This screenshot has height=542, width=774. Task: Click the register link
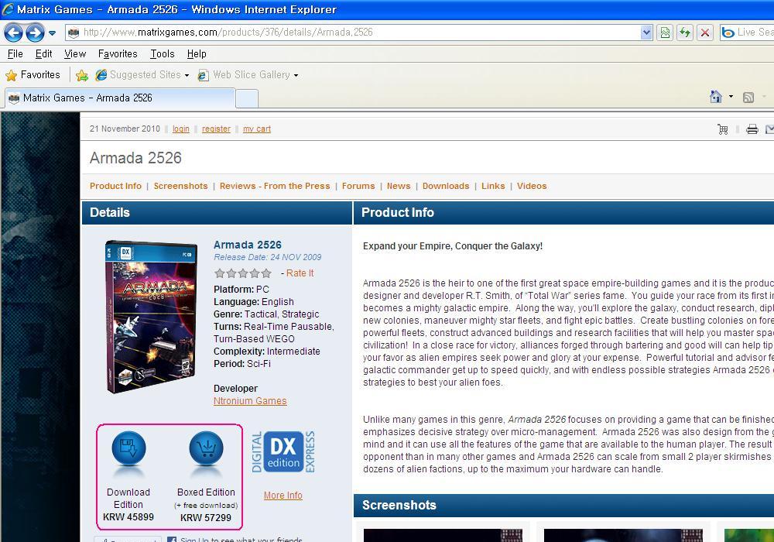click(x=216, y=129)
